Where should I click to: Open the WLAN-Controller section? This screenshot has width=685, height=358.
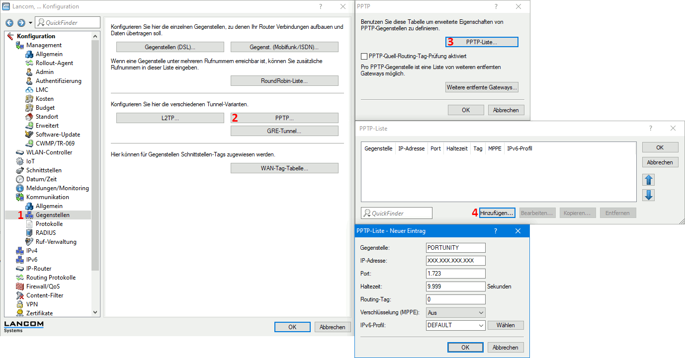click(49, 152)
